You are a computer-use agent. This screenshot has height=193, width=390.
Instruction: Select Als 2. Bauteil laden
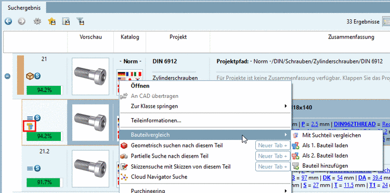(337, 156)
